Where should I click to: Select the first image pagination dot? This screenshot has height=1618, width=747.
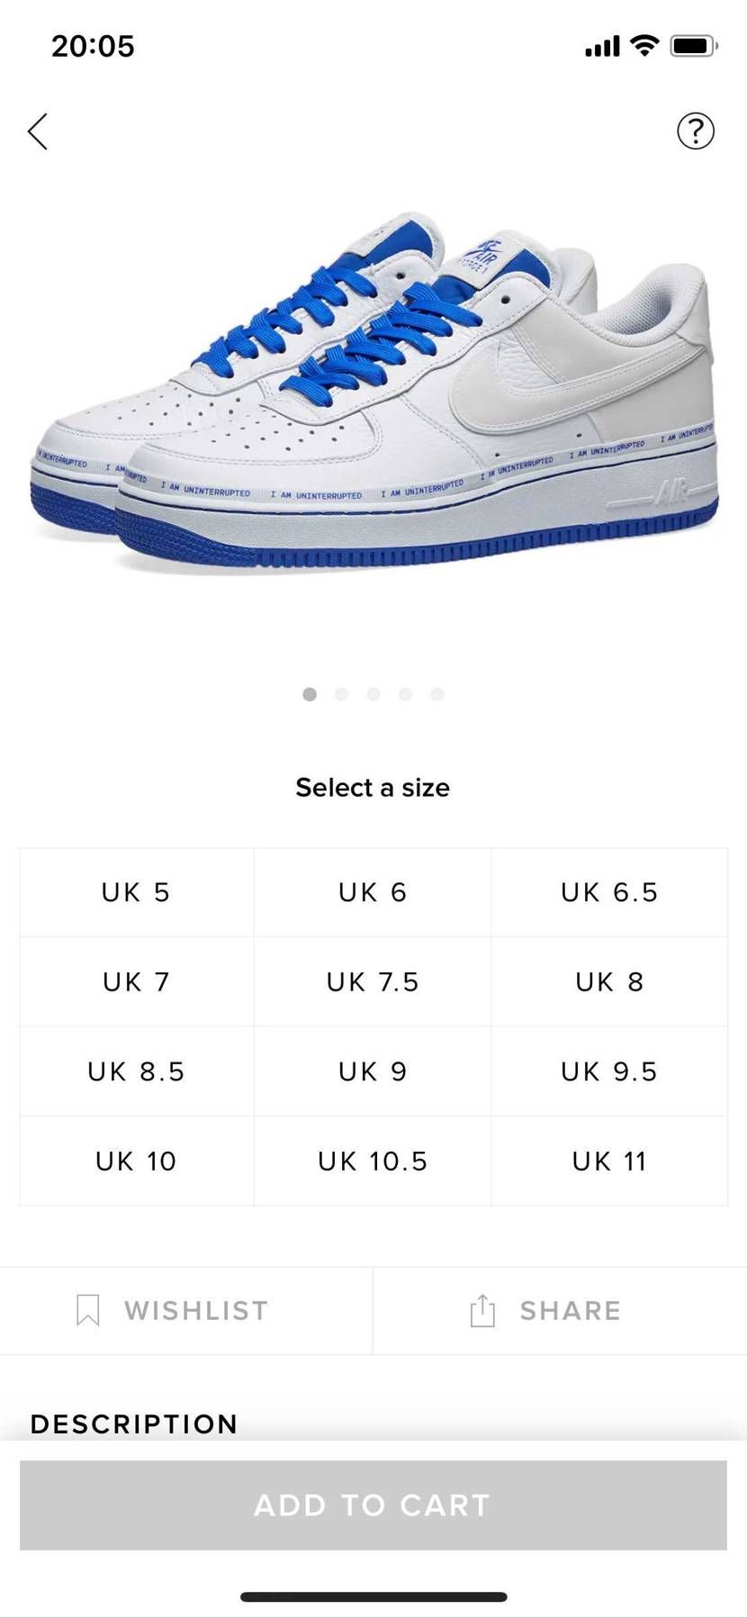[x=310, y=694]
